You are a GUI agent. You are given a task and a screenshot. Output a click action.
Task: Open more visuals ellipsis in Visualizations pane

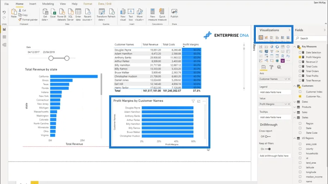tap(288, 61)
